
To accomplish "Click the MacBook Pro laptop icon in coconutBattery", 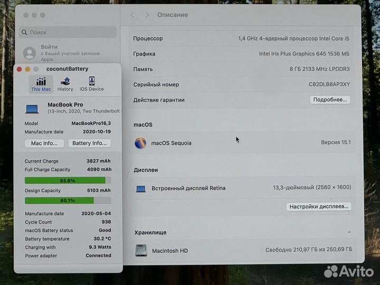I will click(x=32, y=109).
